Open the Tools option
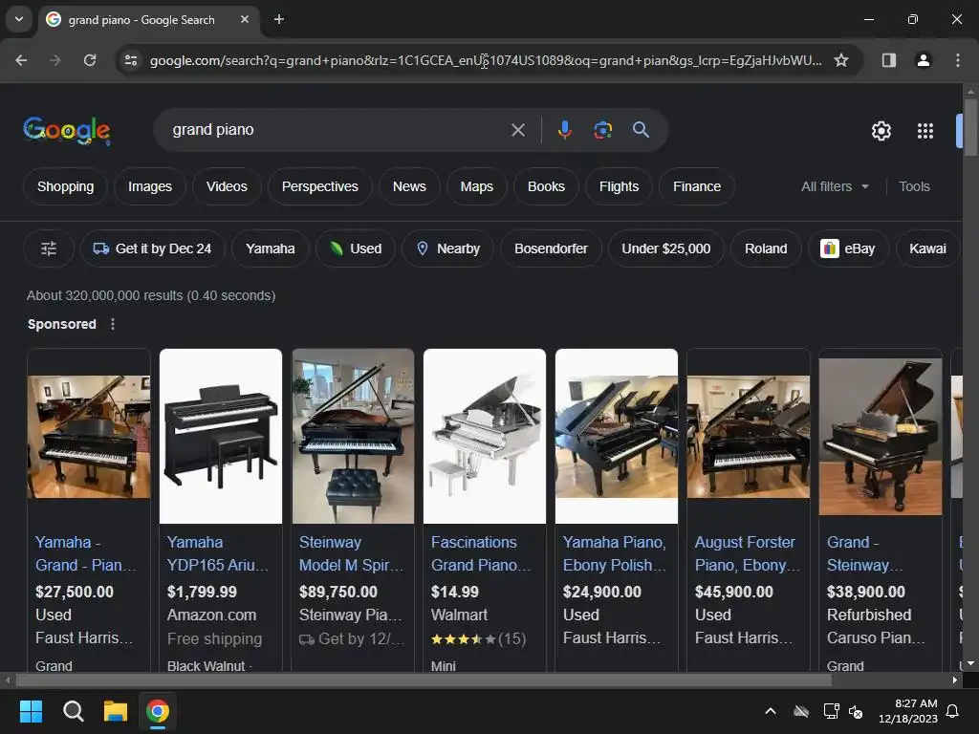This screenshot has width=979, height=734. point(914,186)
